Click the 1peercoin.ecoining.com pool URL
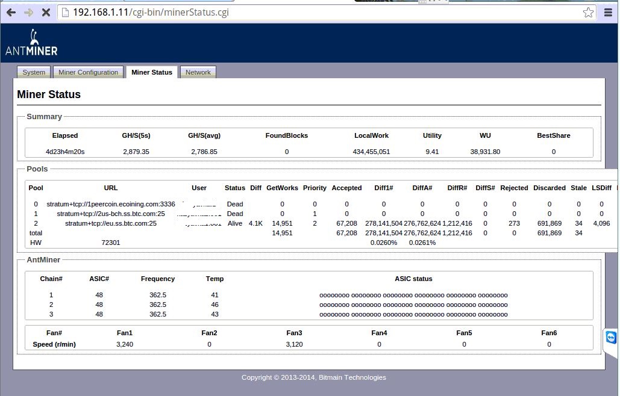The width and height of the screenshot is (620, 396). [111, 204]
